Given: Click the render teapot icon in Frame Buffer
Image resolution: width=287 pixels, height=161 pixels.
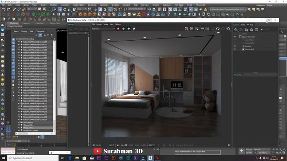Looking at the screenshot, I should click(228, 29).
